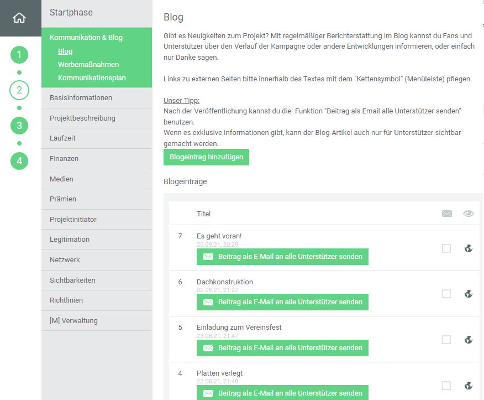Select step 3 circle in phase navigation
The height and width of the screenshot is (400, 484).
[19, 125]
